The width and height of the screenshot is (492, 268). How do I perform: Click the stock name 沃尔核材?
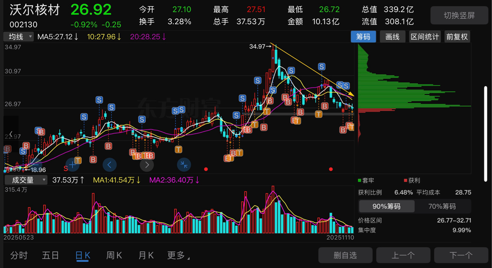[x=35, y=10]
